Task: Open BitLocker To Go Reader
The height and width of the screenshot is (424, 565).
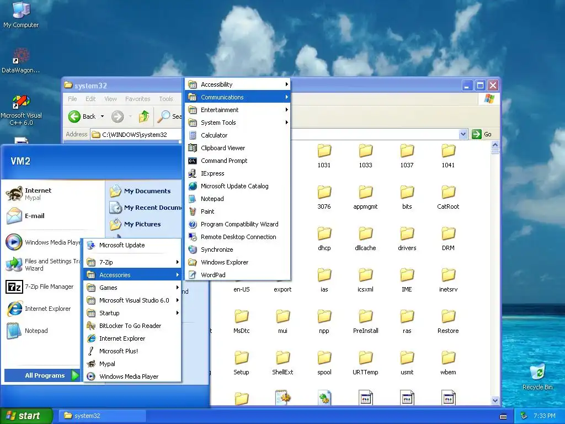Action: (x=132, y=326)
